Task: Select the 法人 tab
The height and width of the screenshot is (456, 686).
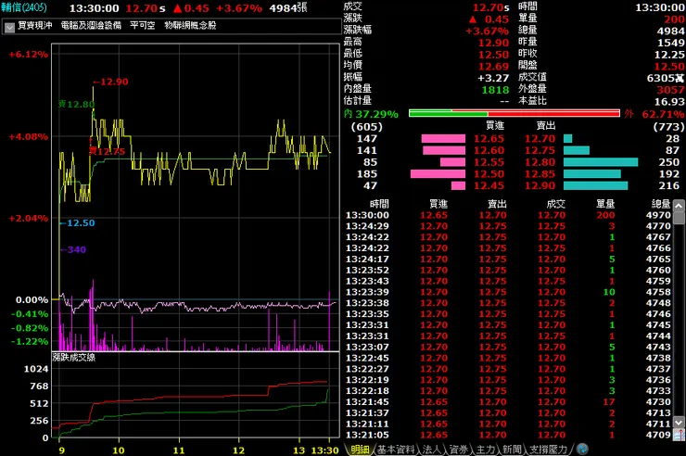Action: pos(432,450)
